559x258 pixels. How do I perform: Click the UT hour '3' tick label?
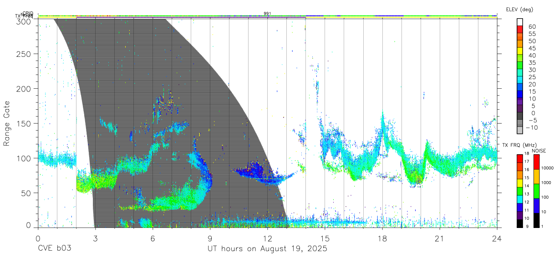click(x=95, y=238)
